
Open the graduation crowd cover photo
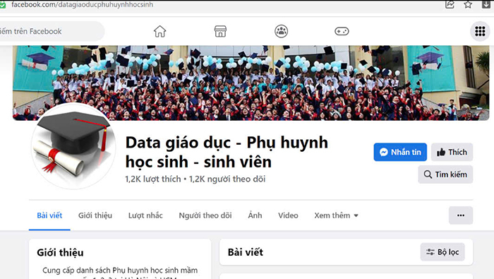pyautogui.click(x=251, y=83)
